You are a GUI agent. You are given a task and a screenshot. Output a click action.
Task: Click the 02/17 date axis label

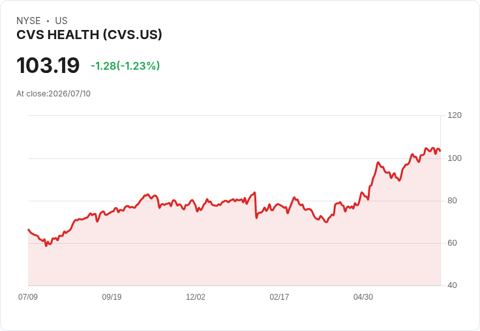click(x=279, y=296)
